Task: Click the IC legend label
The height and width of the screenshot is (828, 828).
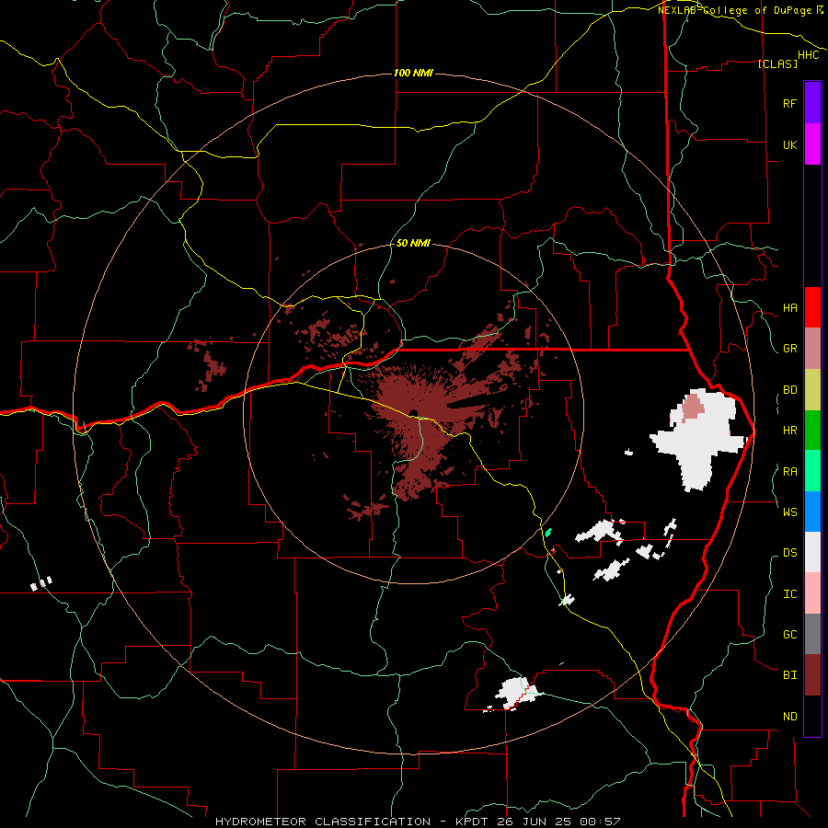Action: (x=789, y=594)
